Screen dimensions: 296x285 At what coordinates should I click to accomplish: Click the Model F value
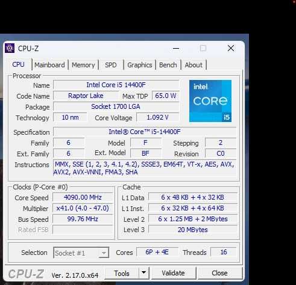coord(145,142)
